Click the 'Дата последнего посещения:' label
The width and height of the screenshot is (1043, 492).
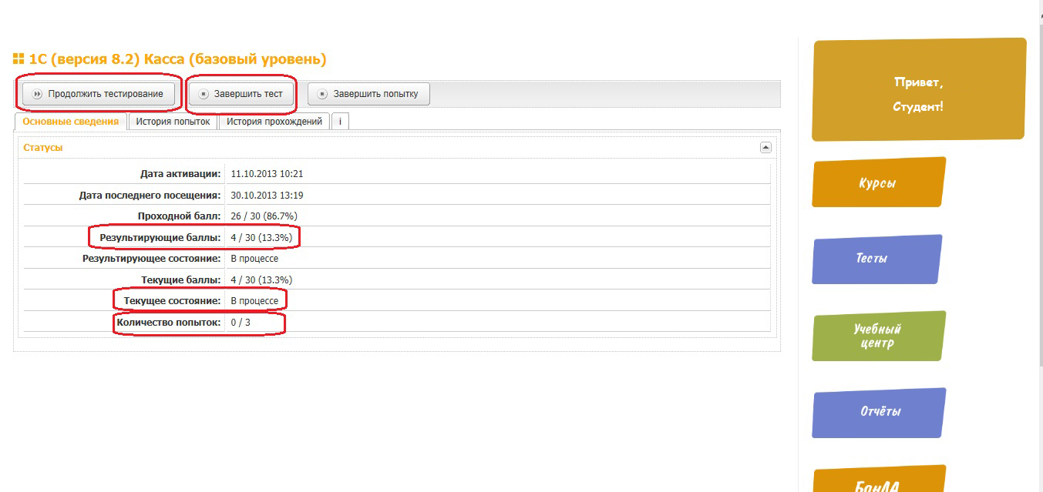point(150,196)
